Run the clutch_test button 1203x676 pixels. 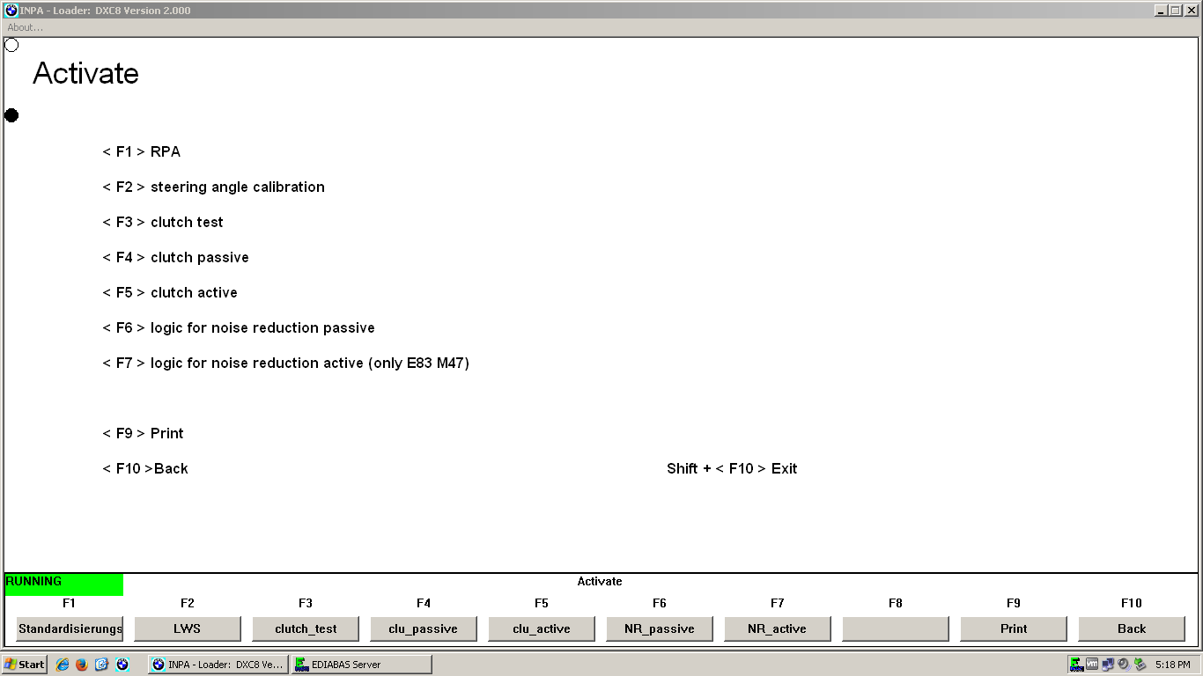coord(306,628)
